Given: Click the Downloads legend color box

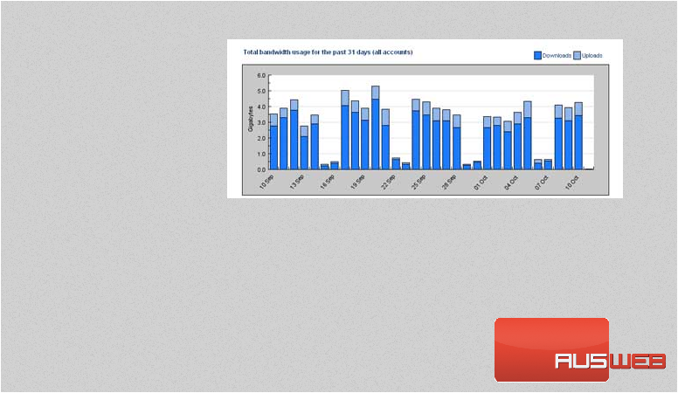Looking at the screenshot, I should coord(537,55).
